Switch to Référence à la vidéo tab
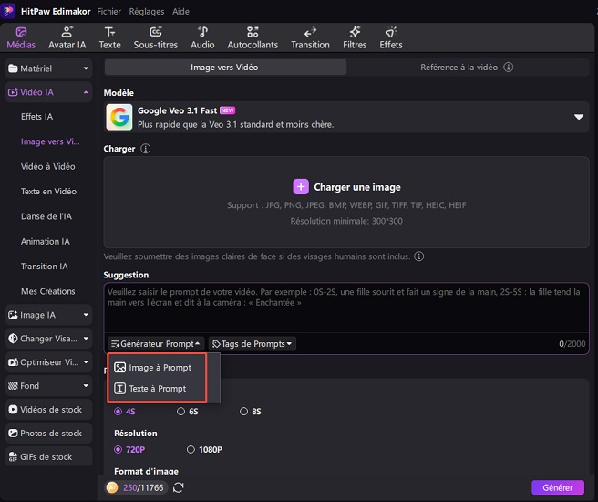This screenshot has width=598, height=502. coord(466,68)
